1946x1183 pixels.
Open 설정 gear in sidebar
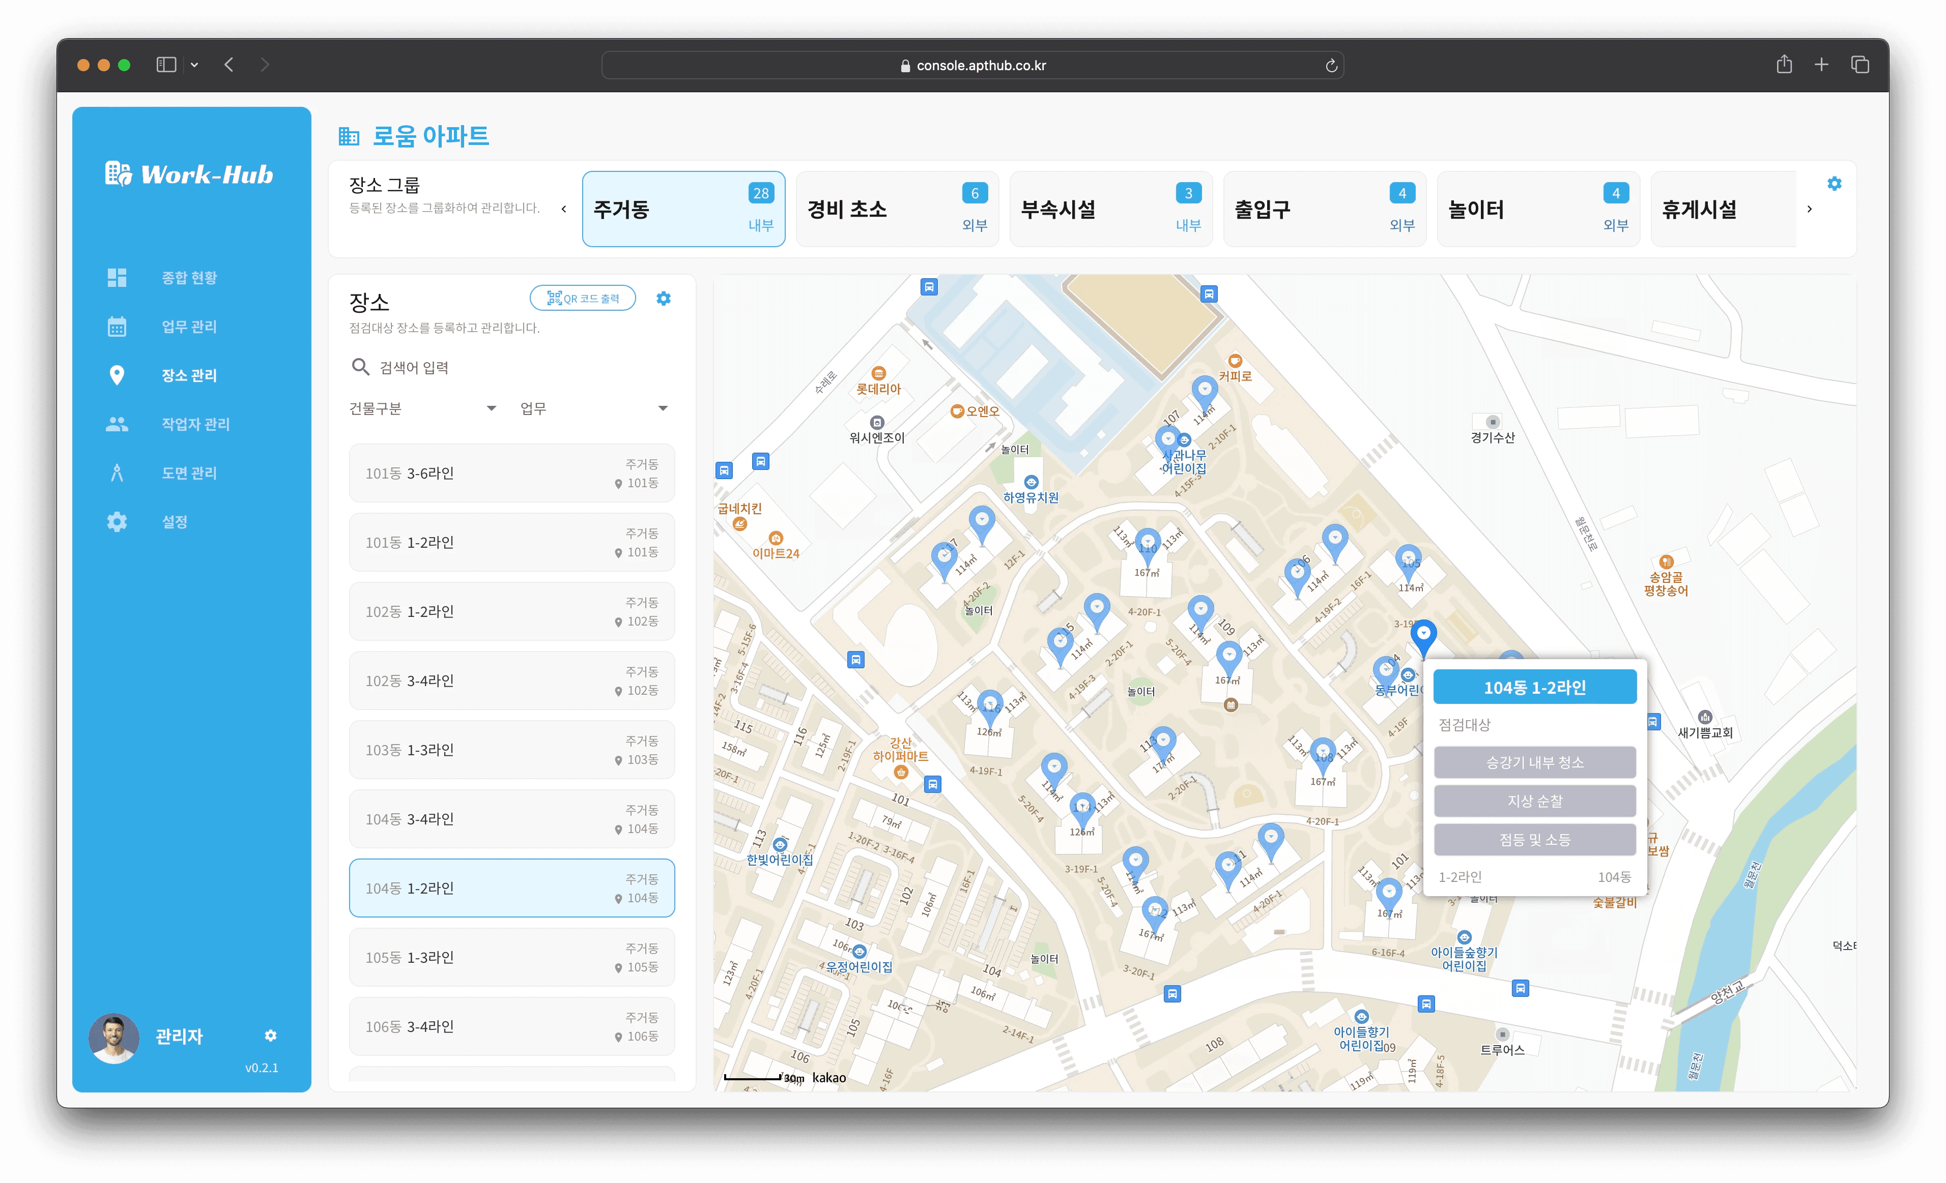pyautogui.click(x=117, y=522)
